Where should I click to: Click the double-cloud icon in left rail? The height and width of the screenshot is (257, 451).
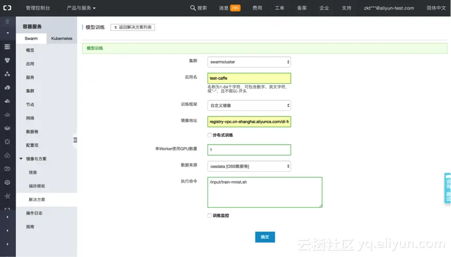(7, 101)
